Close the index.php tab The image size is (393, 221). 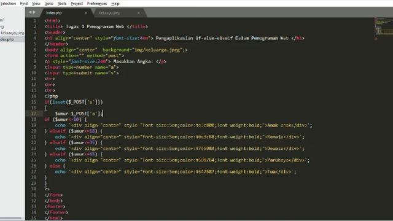[86, 13]
